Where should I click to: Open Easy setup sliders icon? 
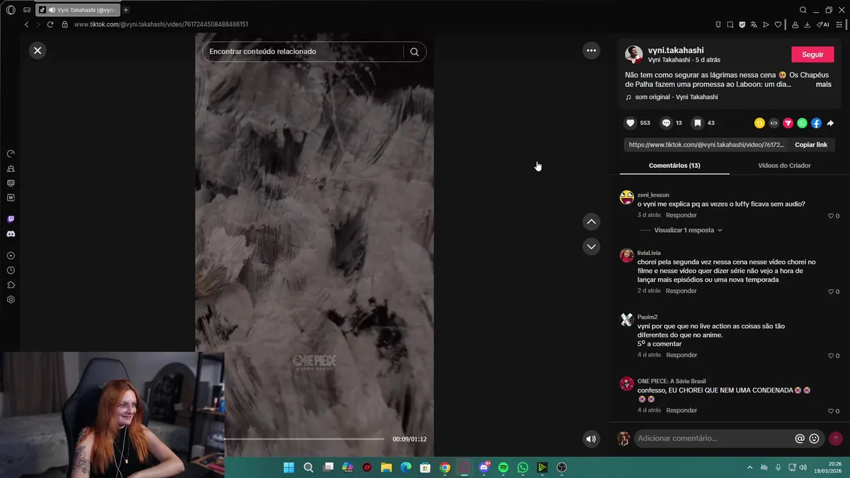coord(839,25)
